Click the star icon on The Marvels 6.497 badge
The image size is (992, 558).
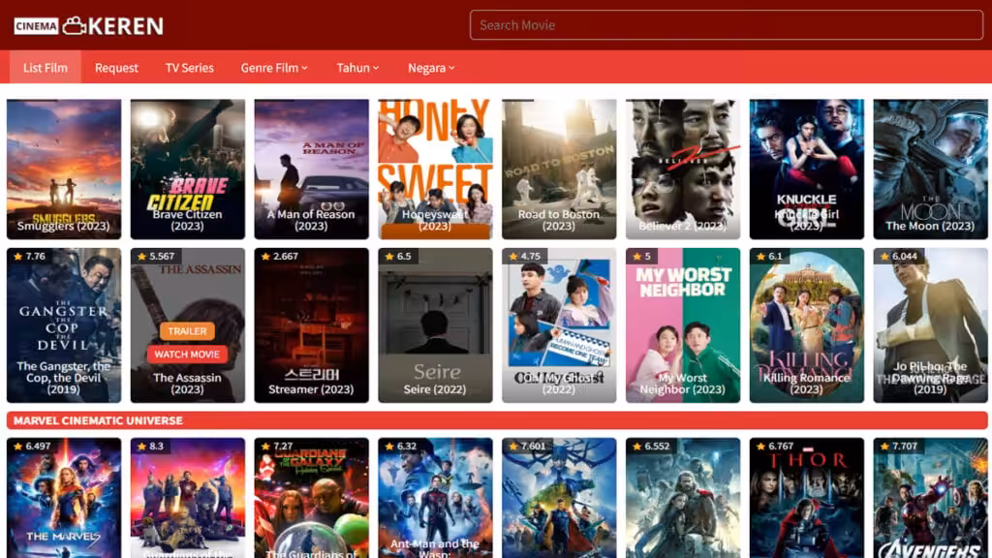click(19, 448)
